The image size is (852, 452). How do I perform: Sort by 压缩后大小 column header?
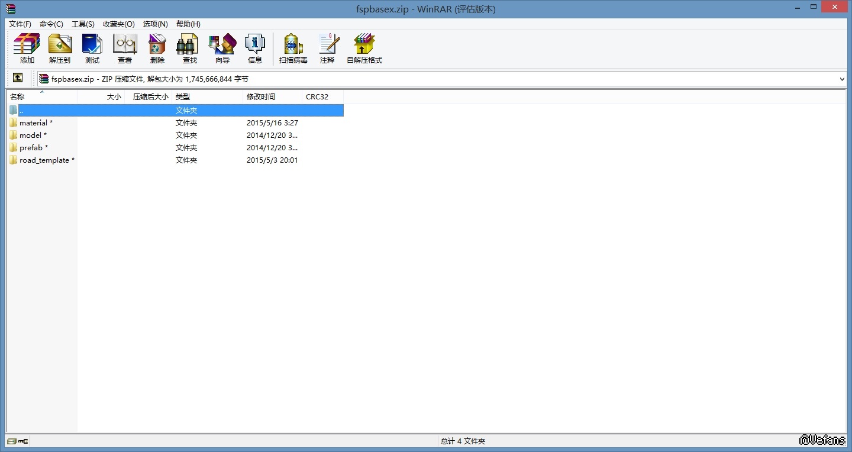(149, 96)
